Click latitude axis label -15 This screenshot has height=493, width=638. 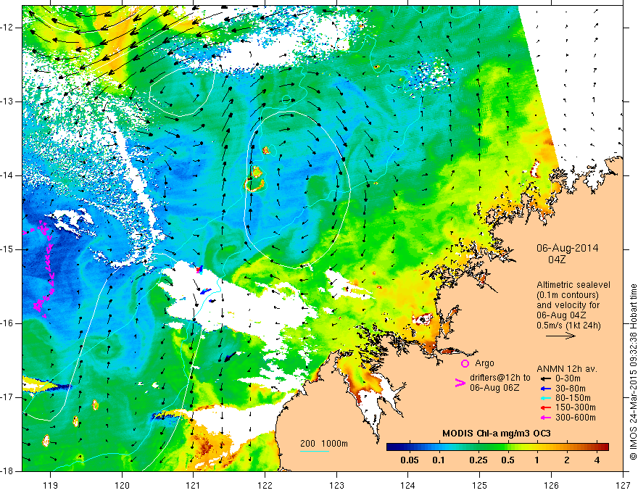pyautogui.click(x=8, y=249)
